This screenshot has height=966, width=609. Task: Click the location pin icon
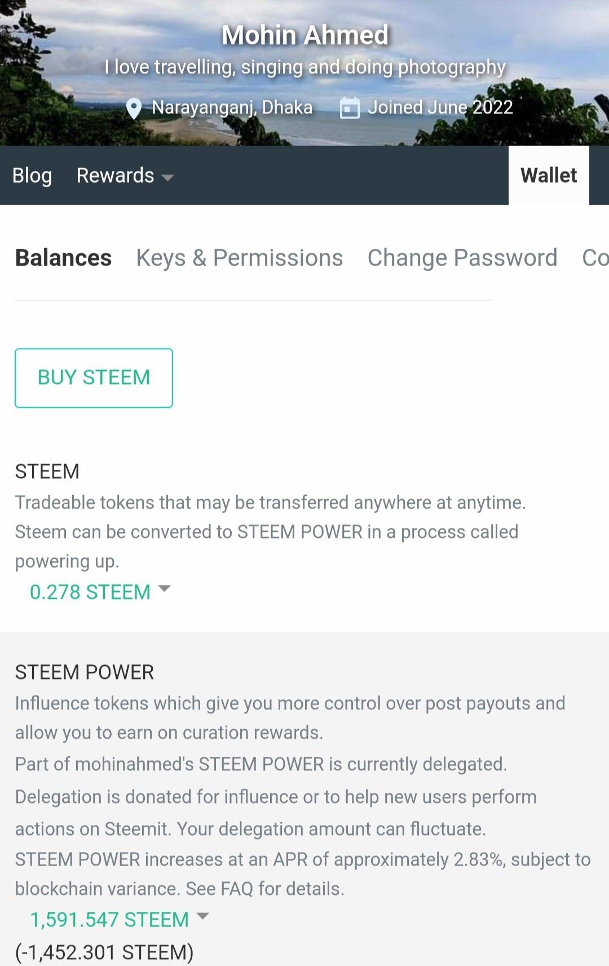coord(134,108)
